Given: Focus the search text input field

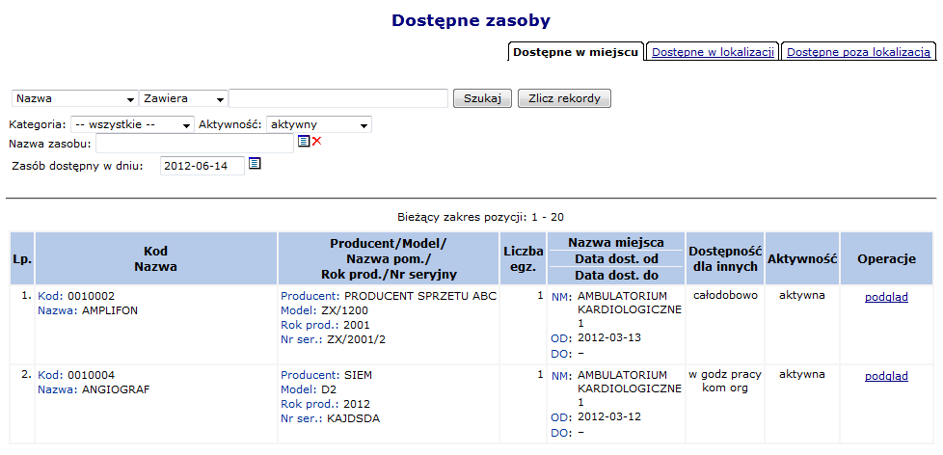Looking at the screenshot, I should [338, 98].
